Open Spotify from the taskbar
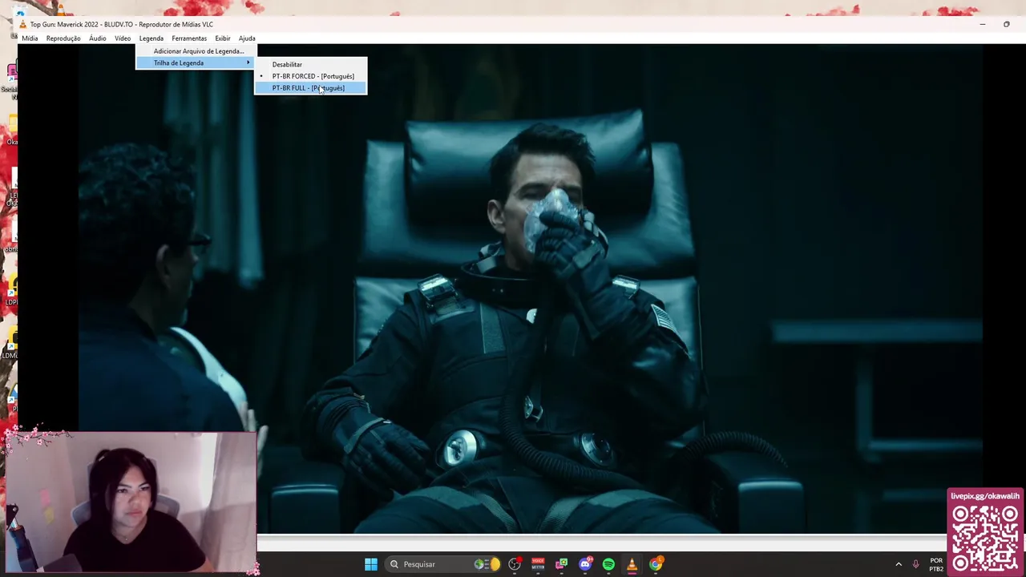1026x577 pixels. click(608, 564)
